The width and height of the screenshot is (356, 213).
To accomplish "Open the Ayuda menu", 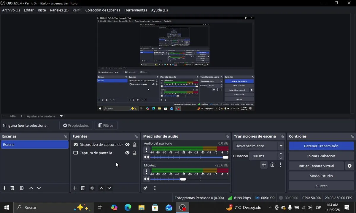I will (x=159, y=10).
